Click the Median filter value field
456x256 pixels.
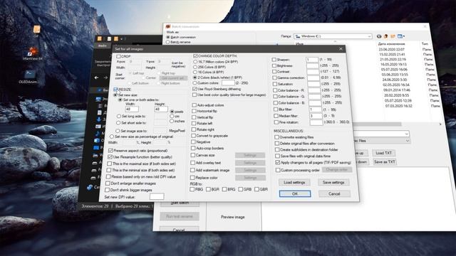pos(316,116)
